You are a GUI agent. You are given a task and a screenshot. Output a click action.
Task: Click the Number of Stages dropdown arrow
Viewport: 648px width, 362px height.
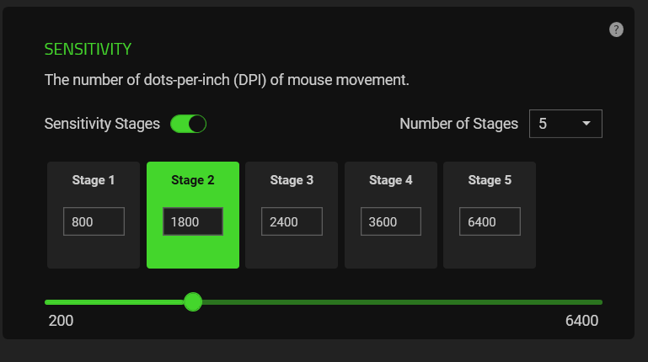[x=586, y=124]
